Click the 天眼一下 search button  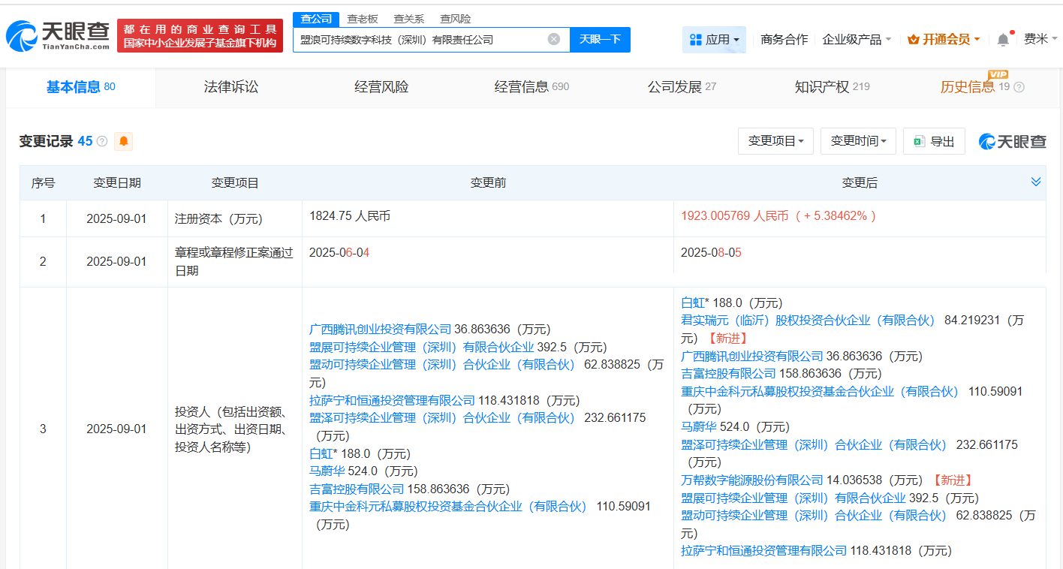tap(600, 39)
